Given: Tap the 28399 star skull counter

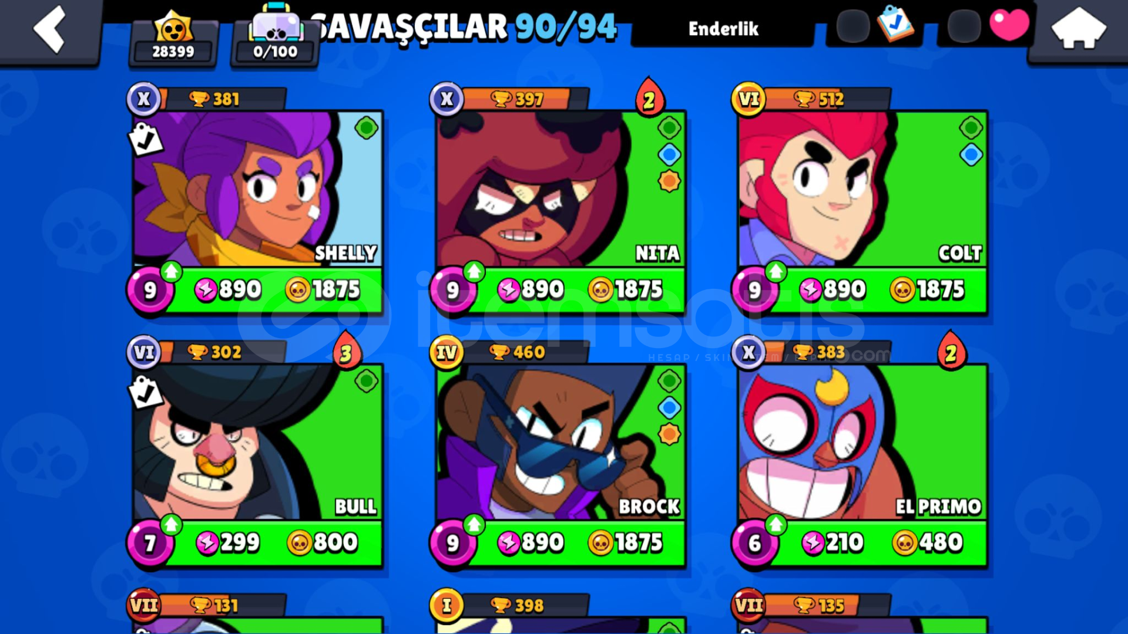Looking at the screenshot, I should point(173,38).
